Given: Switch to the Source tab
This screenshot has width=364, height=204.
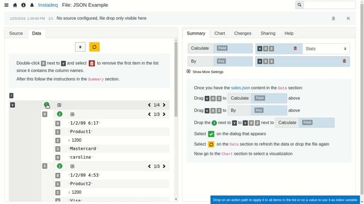Looking at the screenshot, I should [x=16, y=33].
